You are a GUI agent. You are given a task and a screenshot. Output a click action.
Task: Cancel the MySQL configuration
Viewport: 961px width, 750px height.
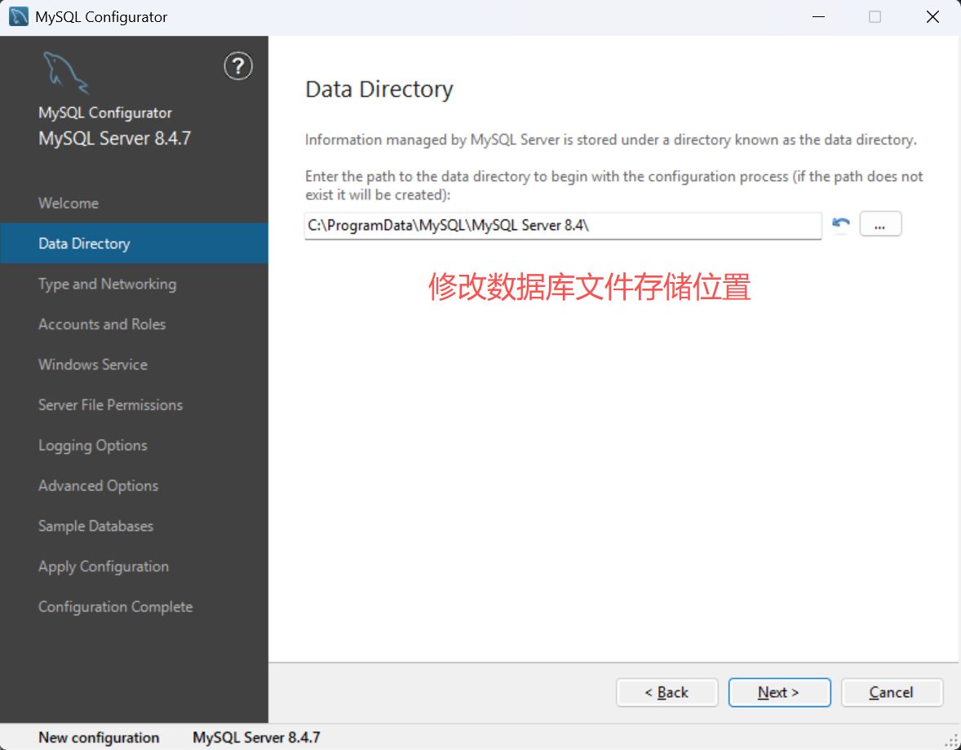pos(892,692)
